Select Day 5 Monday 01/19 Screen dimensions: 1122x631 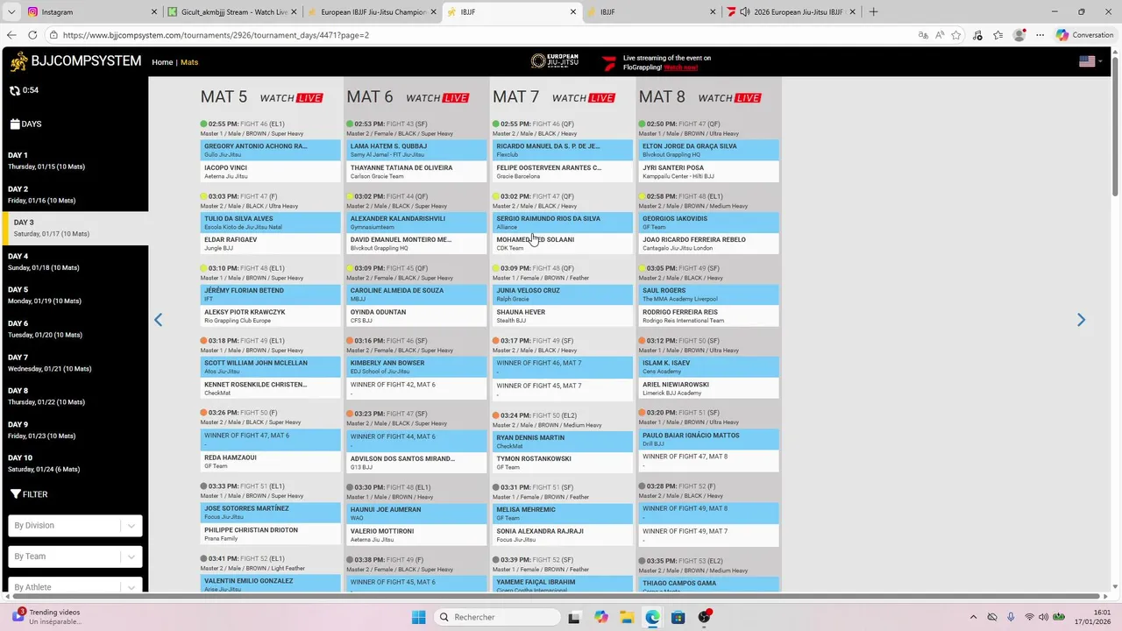point(75,295)
